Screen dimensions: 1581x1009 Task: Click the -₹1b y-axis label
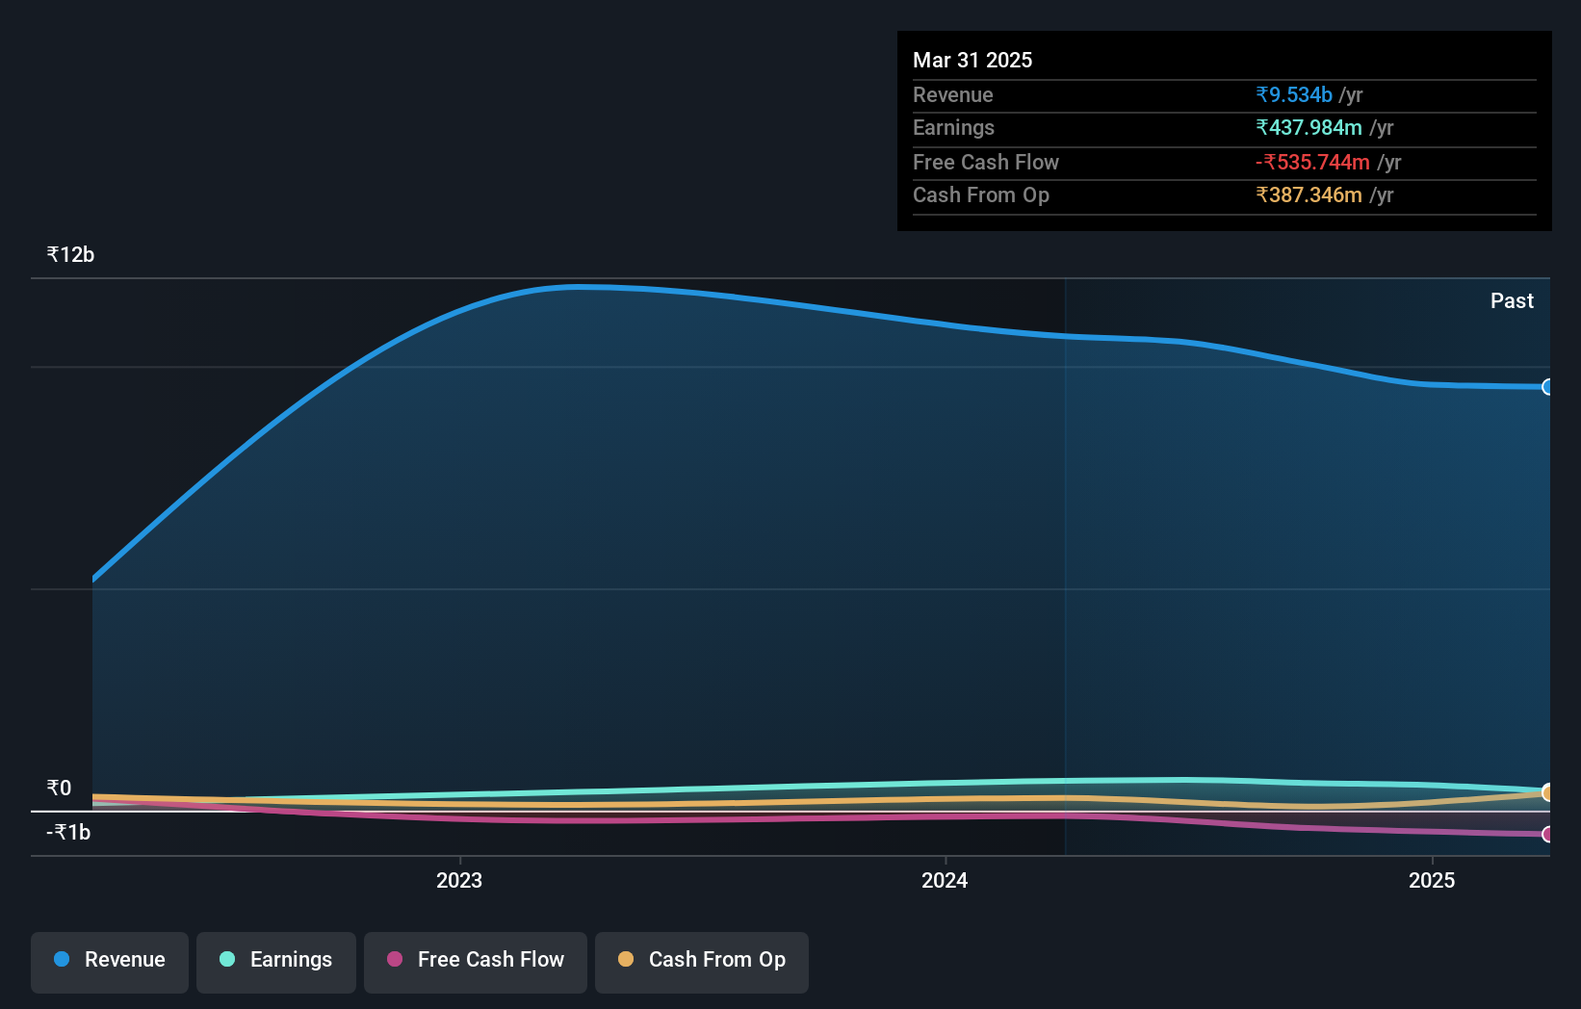68,833
